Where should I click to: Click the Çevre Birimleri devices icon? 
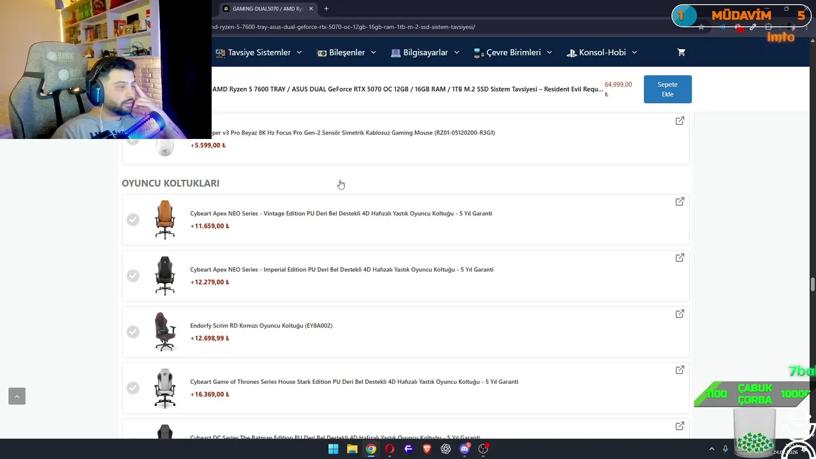(x=479, y=52)
